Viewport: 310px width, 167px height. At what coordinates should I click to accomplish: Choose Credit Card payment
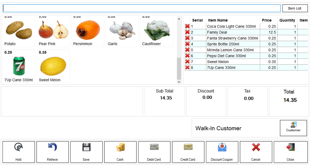pos(188,152)
